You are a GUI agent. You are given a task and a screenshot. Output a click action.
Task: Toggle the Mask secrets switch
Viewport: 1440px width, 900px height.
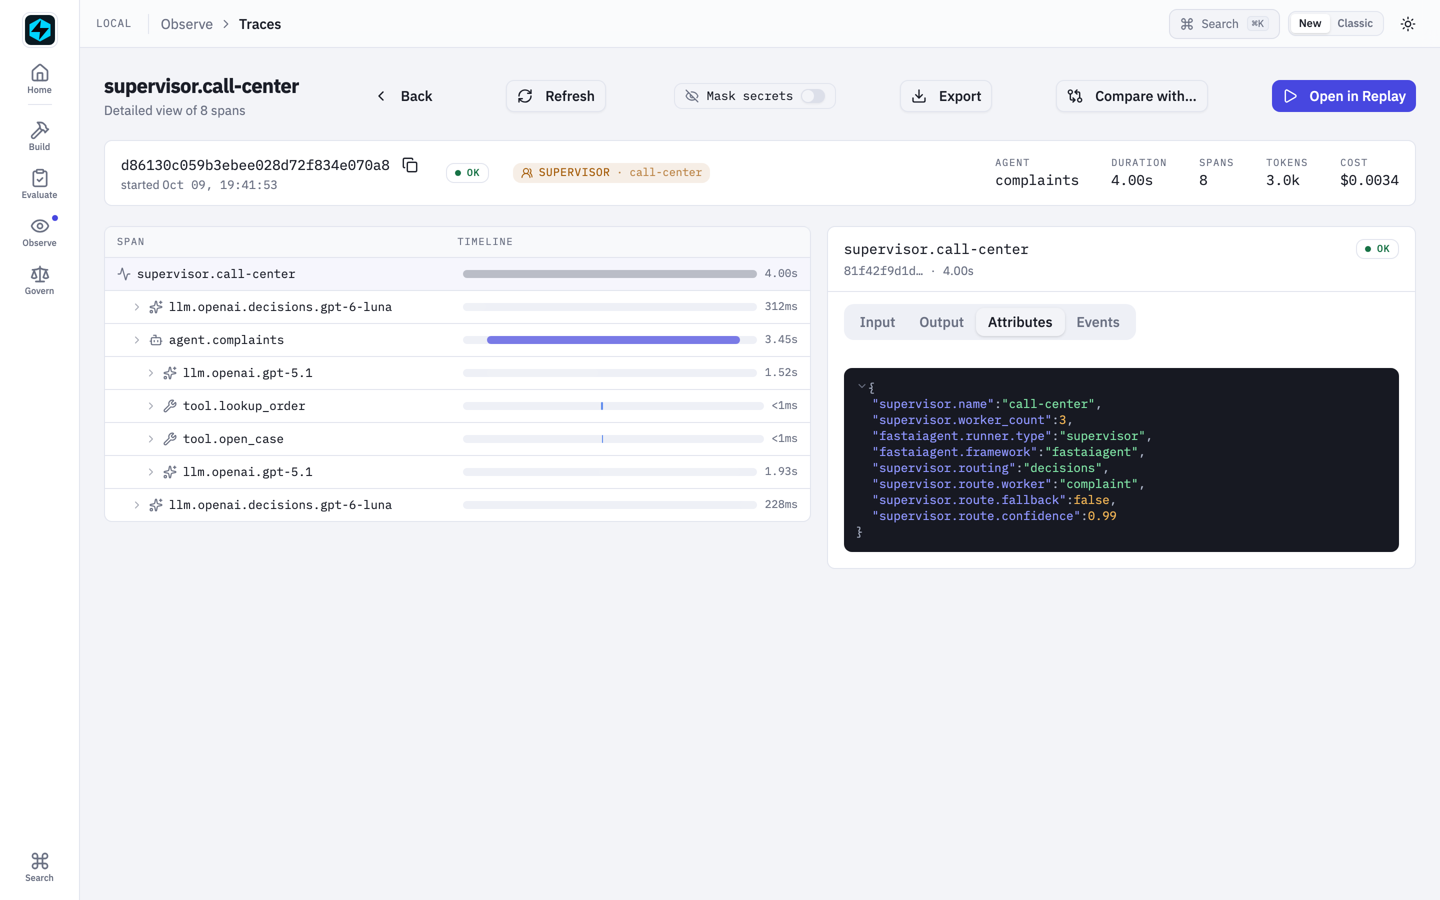coord(812,96)
